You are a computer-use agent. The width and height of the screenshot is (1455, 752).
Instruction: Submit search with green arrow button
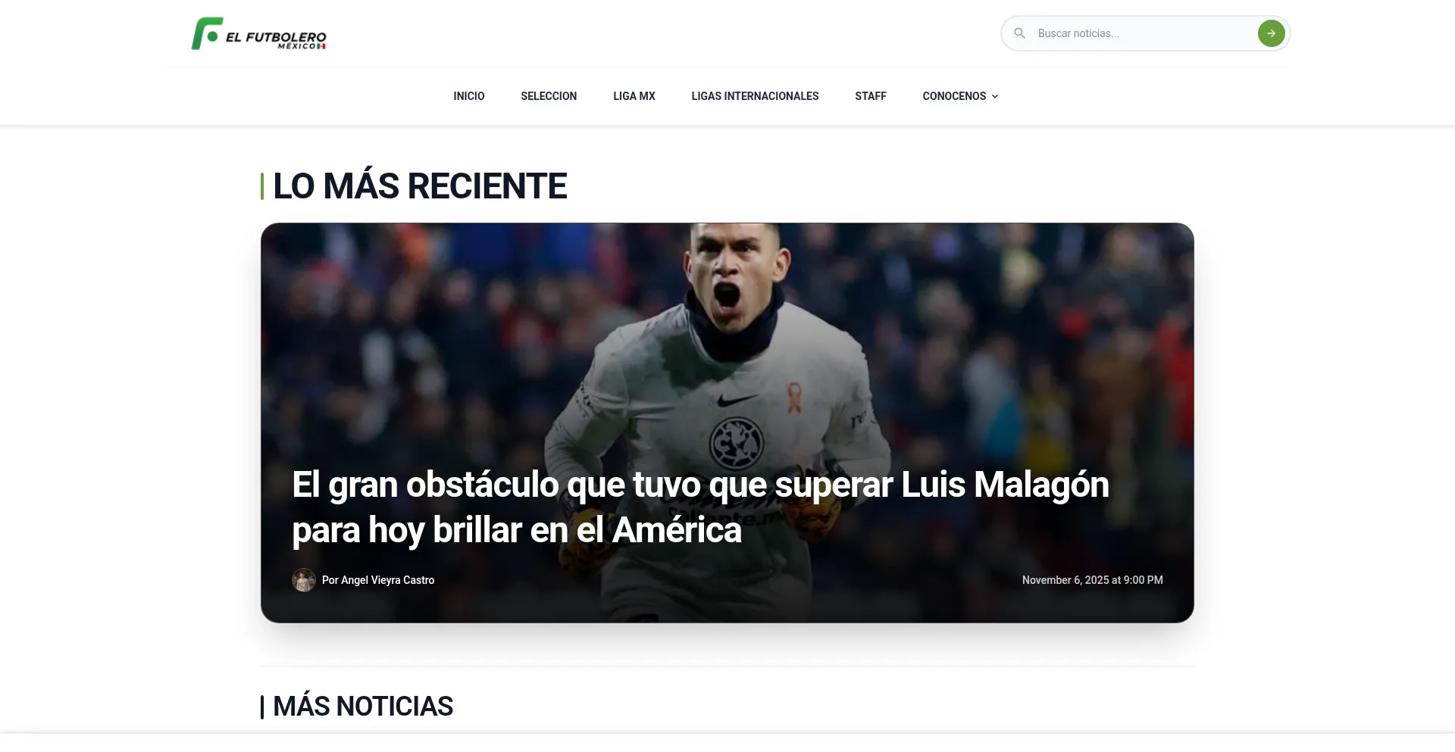[1271, 33]
